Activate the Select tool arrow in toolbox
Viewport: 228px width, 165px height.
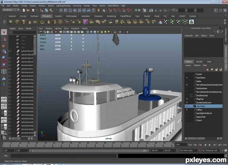(x=4, y=32)
